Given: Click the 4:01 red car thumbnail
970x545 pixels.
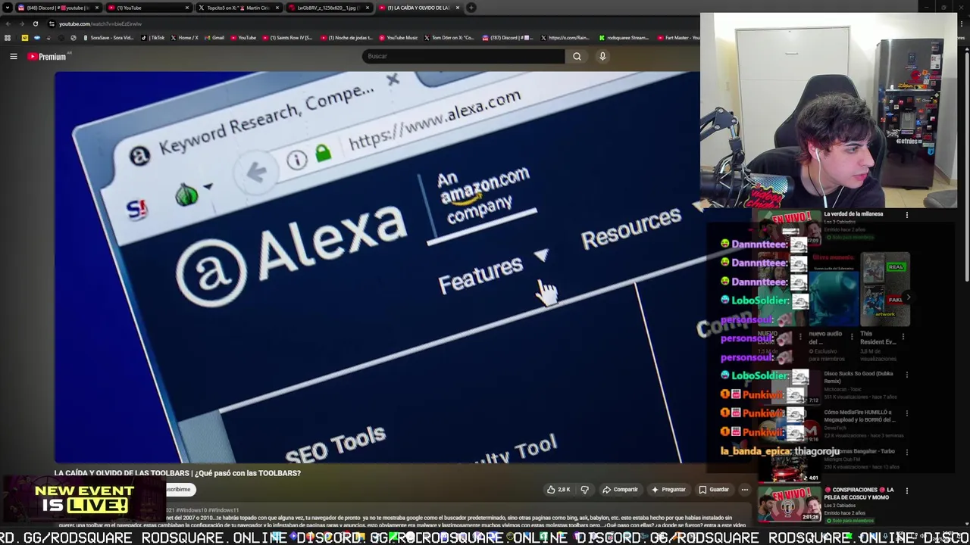Looking at the screenshot, I should pos(789,466).
